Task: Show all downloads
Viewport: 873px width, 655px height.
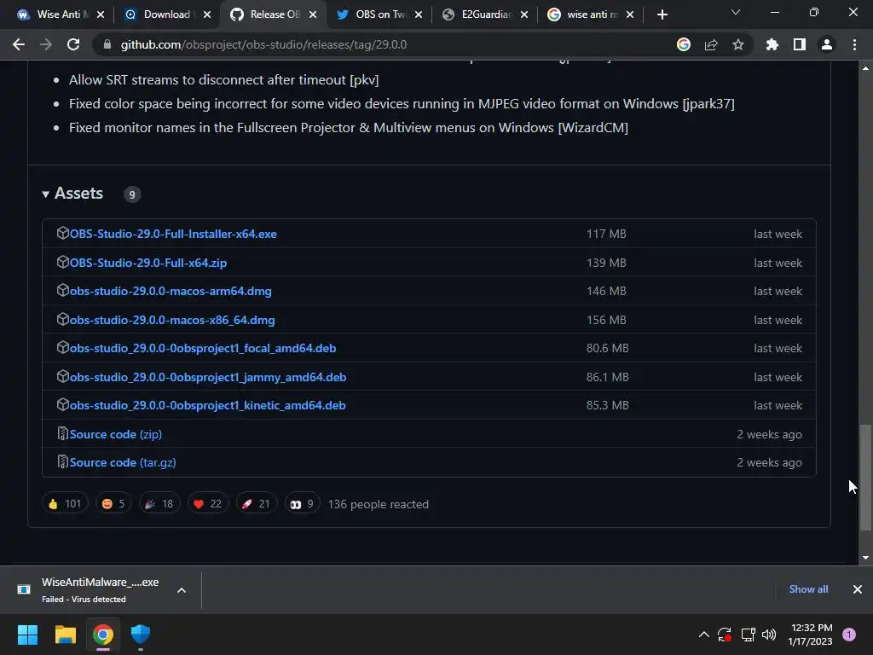Action: (x=808, y=589)
